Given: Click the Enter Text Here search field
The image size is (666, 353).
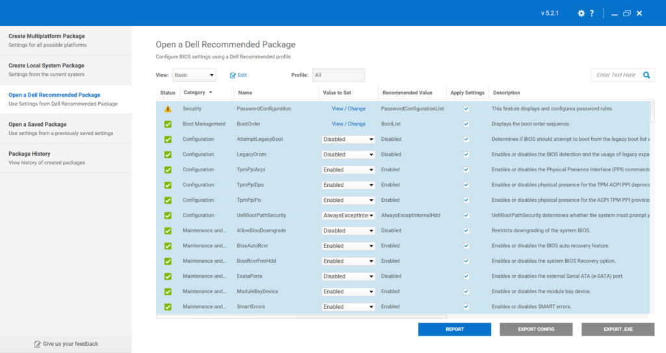Looking at the screenshot, I should coord(615,75).
